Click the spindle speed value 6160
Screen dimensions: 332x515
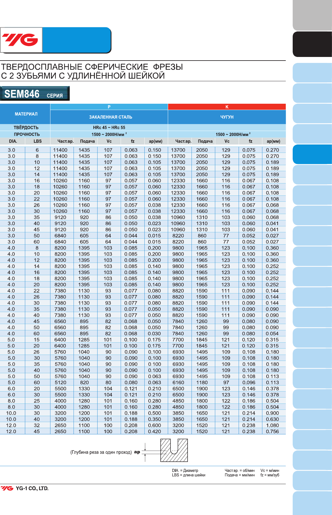coord(178,383)
